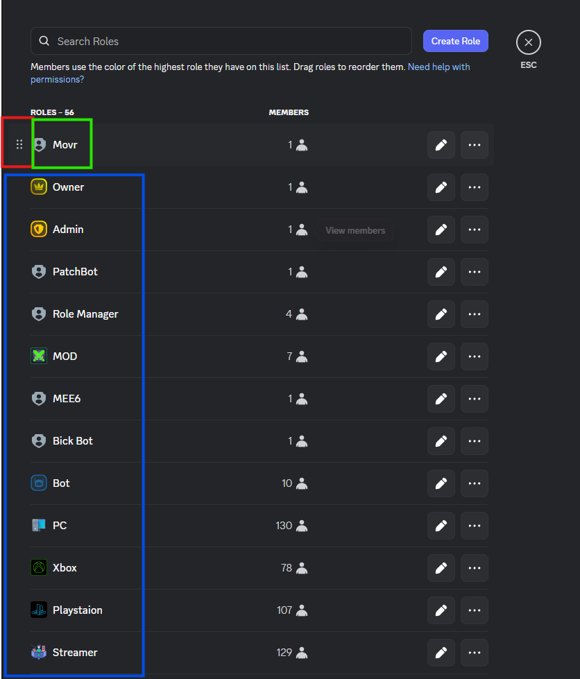
Task: Click the Playstaion logo role icon
Action: coord(39,610)
